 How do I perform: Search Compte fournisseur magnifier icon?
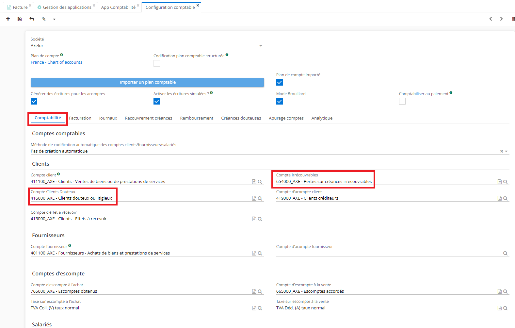click(x=260, y=253)
